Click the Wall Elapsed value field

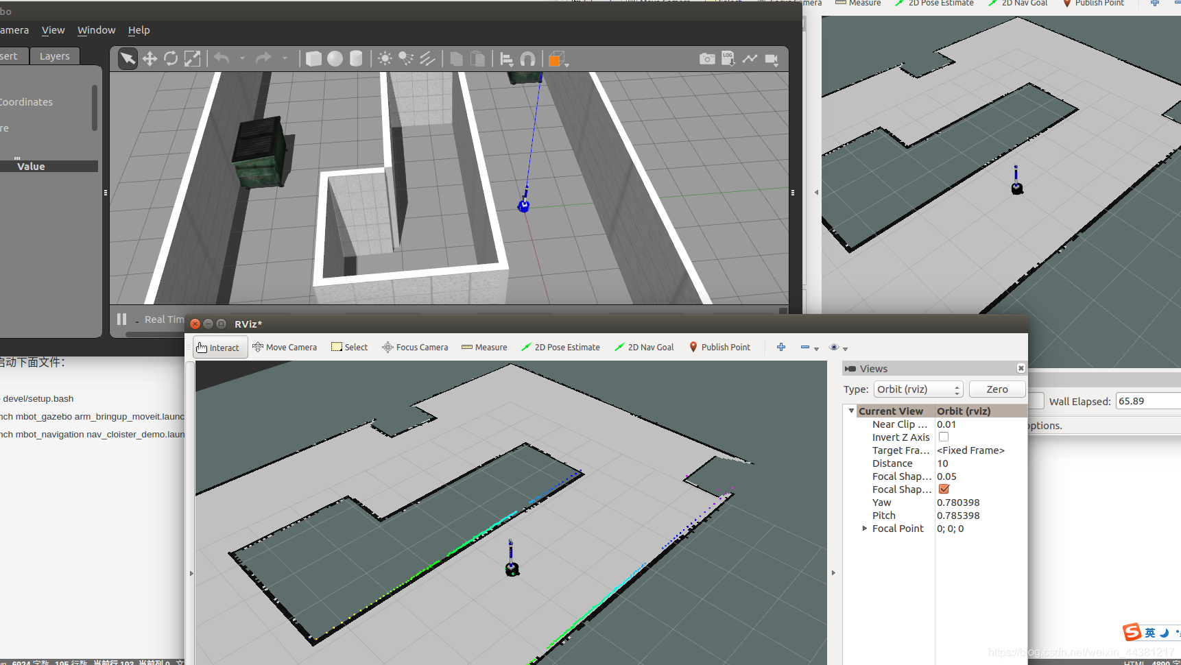[1148, 401]
